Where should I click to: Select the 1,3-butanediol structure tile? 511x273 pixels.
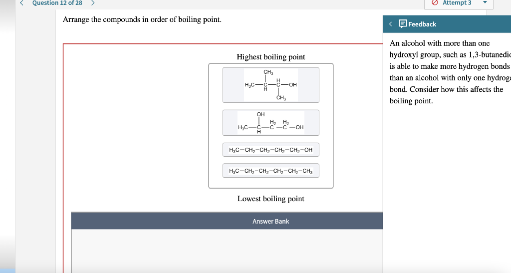pos(271,122)
